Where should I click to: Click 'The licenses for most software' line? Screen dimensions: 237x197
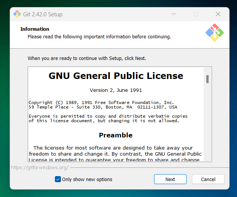(x=113, y=148)
